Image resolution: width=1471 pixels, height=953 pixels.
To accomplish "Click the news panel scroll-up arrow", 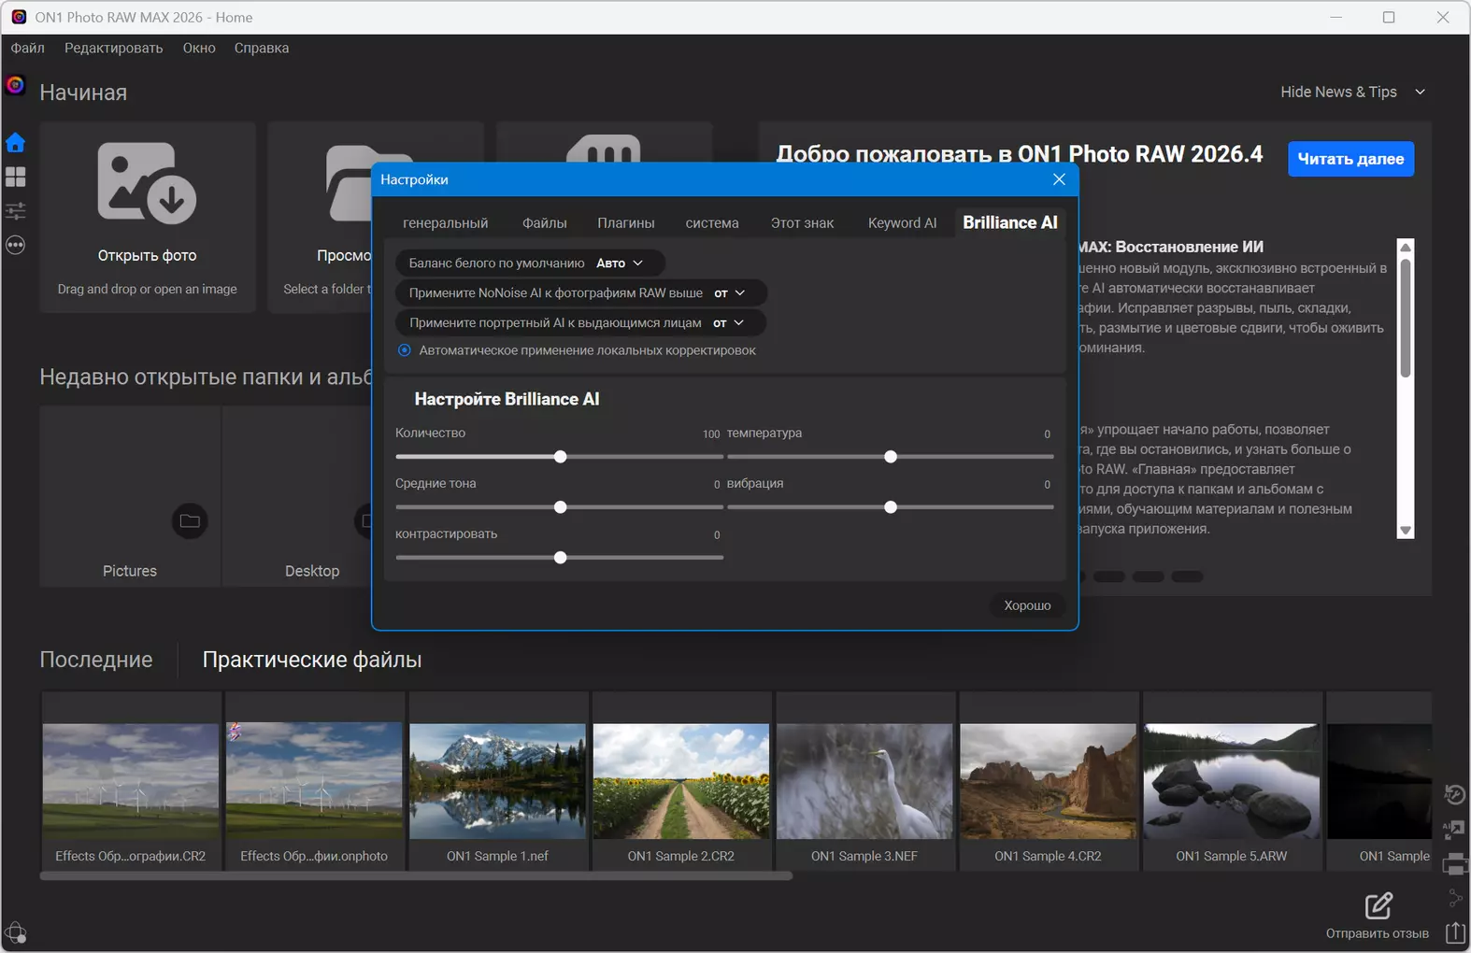I will click(x=1405, y=248).
